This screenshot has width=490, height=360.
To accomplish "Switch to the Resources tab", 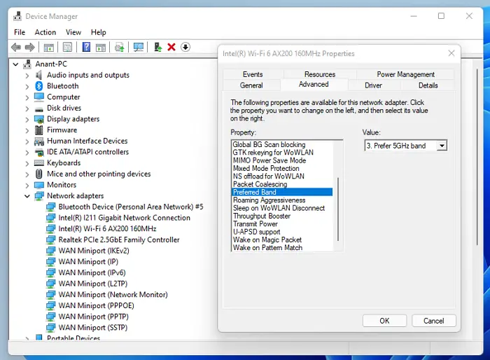I will [320, 74].
